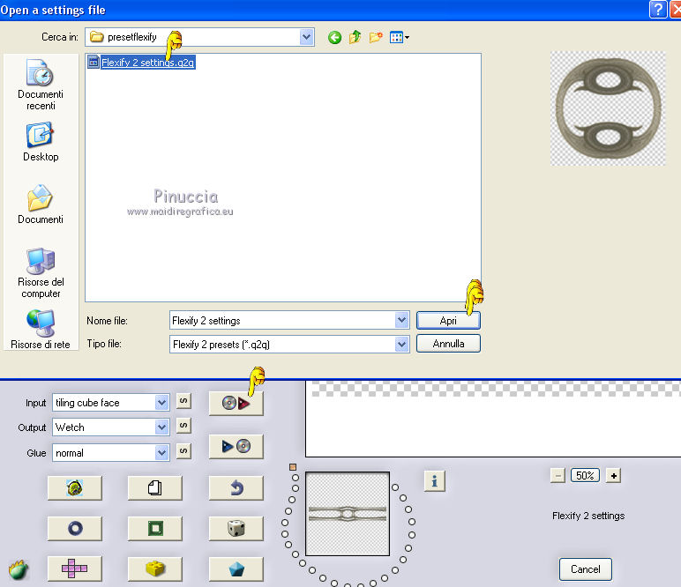Image resolution: width=681 pixels, height=587 pixels.
Task: Toggle the S button next to Output
Action: pyautogui.click(x=183, y=426)
